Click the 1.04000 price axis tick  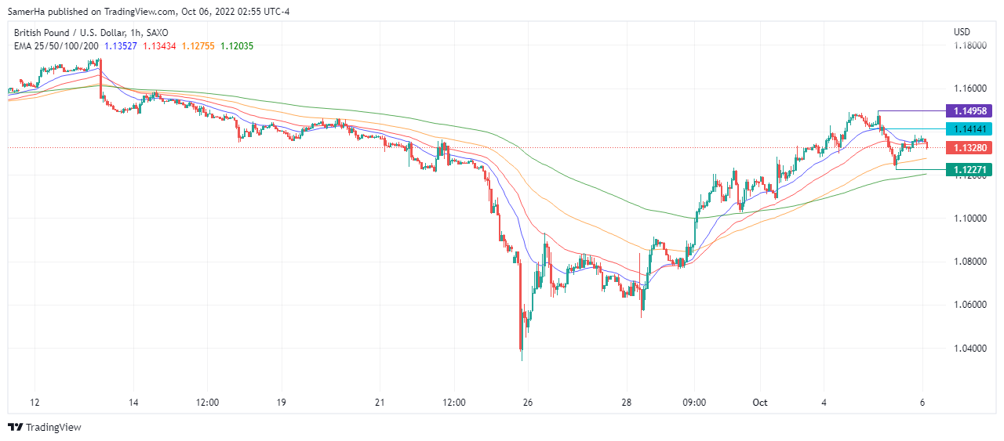969,348
